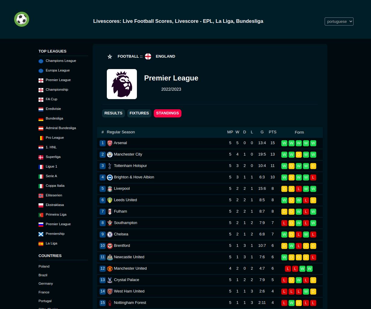Select Portugal in Countries list
The image size is (371, 309).
coord(45,301)
